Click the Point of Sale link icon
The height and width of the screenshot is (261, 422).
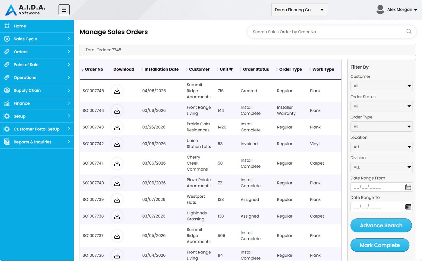pyautogui.click(x=7, y=65)
